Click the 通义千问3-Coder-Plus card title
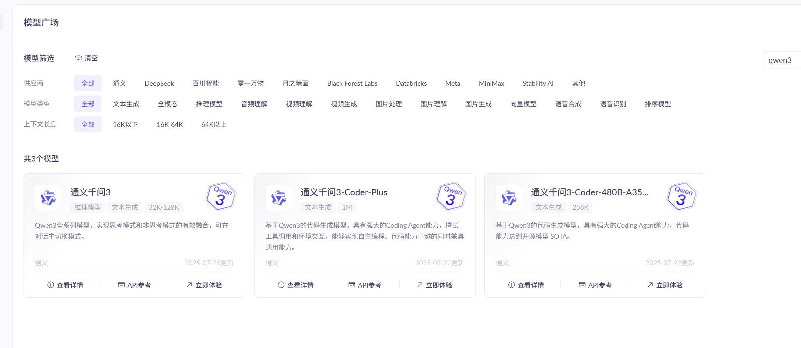This screenshot has width=801, height=348. [x=344, y=192]
